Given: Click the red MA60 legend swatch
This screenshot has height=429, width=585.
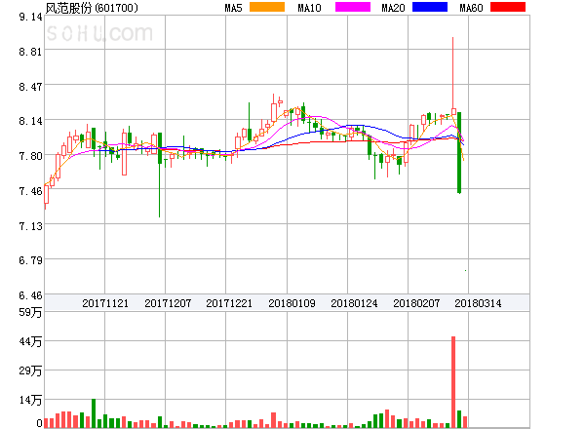Looking at the screenshot, I should 508,7.
